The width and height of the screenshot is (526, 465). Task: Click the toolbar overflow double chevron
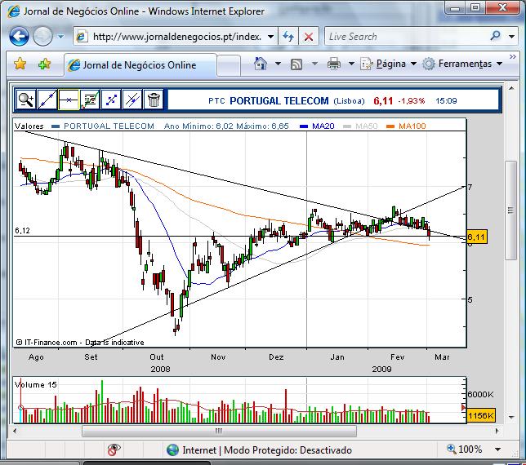pyautogui.click(x=513, y=56)
